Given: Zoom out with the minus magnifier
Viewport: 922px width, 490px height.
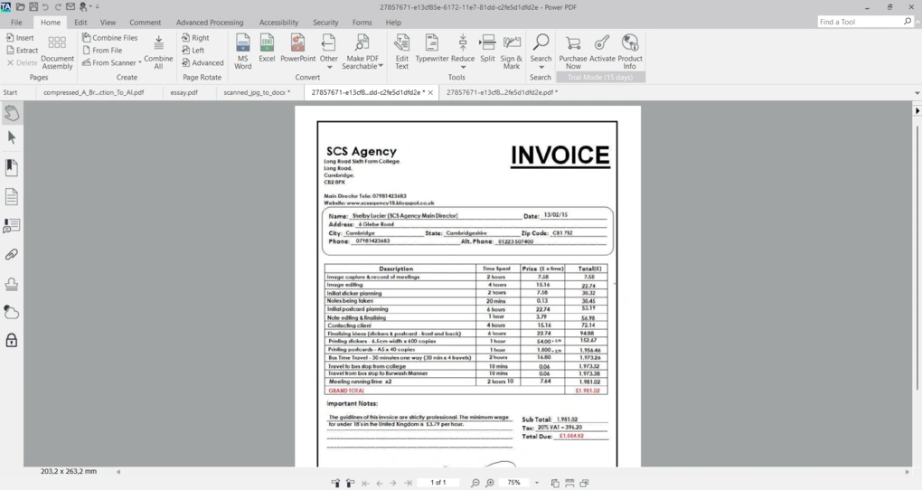Looking at the screenshot, I should coord(475,483).
